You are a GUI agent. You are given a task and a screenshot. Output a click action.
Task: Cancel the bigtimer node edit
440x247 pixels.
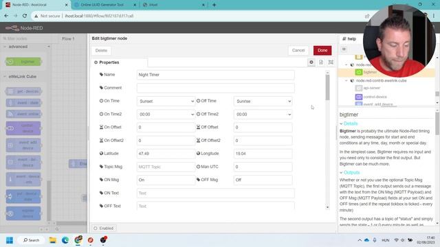pos(298,50)
